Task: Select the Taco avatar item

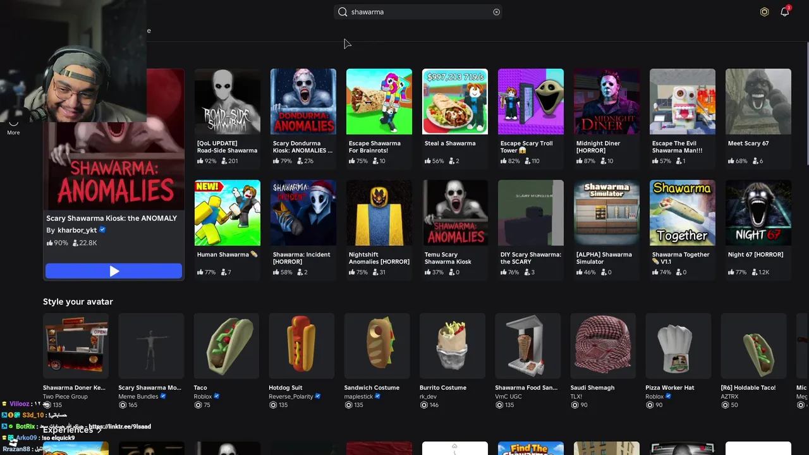Action: click(226, 346)
